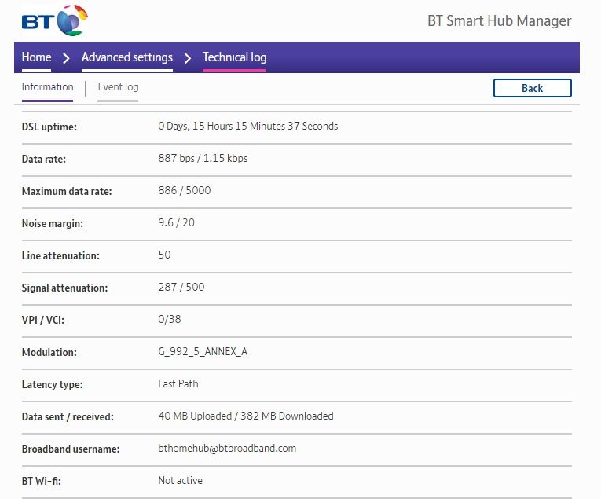The image size is (601, 499).
Task: Click Noise margin value 9.6 / 20
Action: coord(176,222)
